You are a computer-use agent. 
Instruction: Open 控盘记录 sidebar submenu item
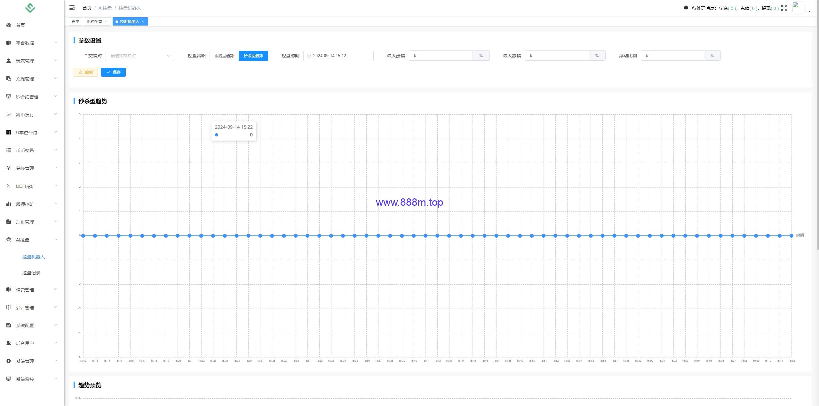coord(31,273)
